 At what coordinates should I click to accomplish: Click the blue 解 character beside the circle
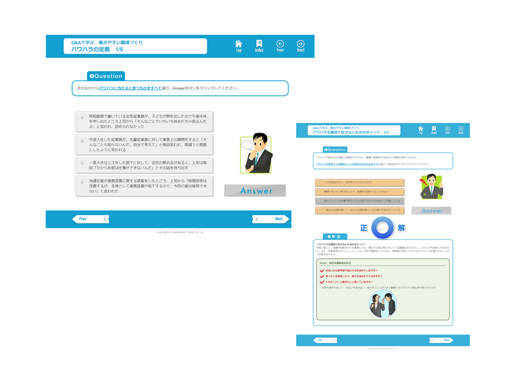[401, 228]
